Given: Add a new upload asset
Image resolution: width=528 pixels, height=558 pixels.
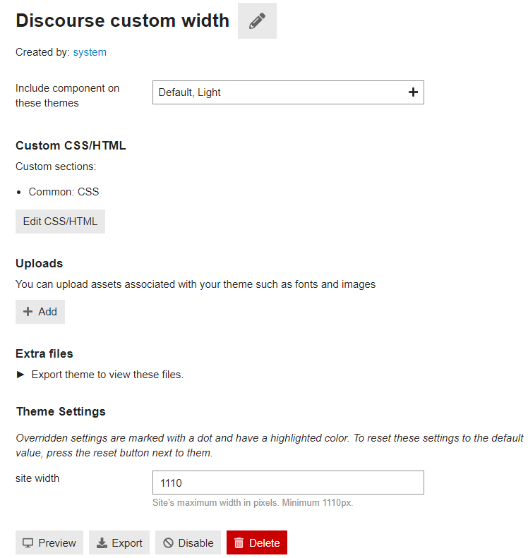Looking at the screenshot, I should point(40,312).
